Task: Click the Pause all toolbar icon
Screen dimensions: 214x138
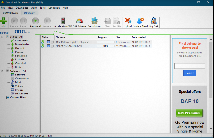Action: [x=47, y=21]
